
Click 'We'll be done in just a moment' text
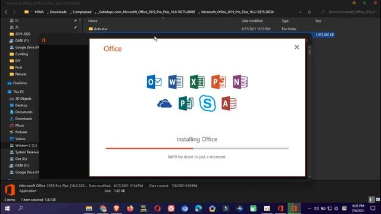pos(197,157)
